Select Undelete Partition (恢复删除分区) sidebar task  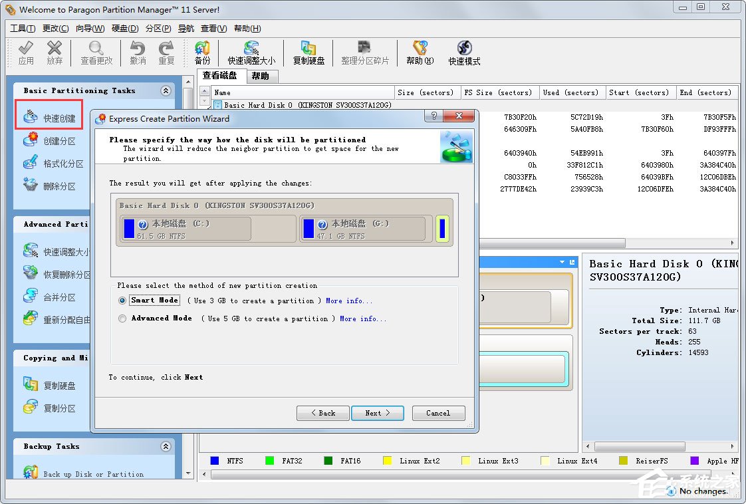tap(56, 274)
